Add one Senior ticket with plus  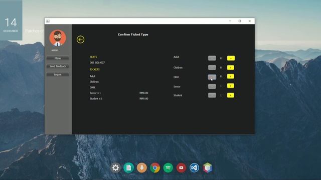coord(231,85)
